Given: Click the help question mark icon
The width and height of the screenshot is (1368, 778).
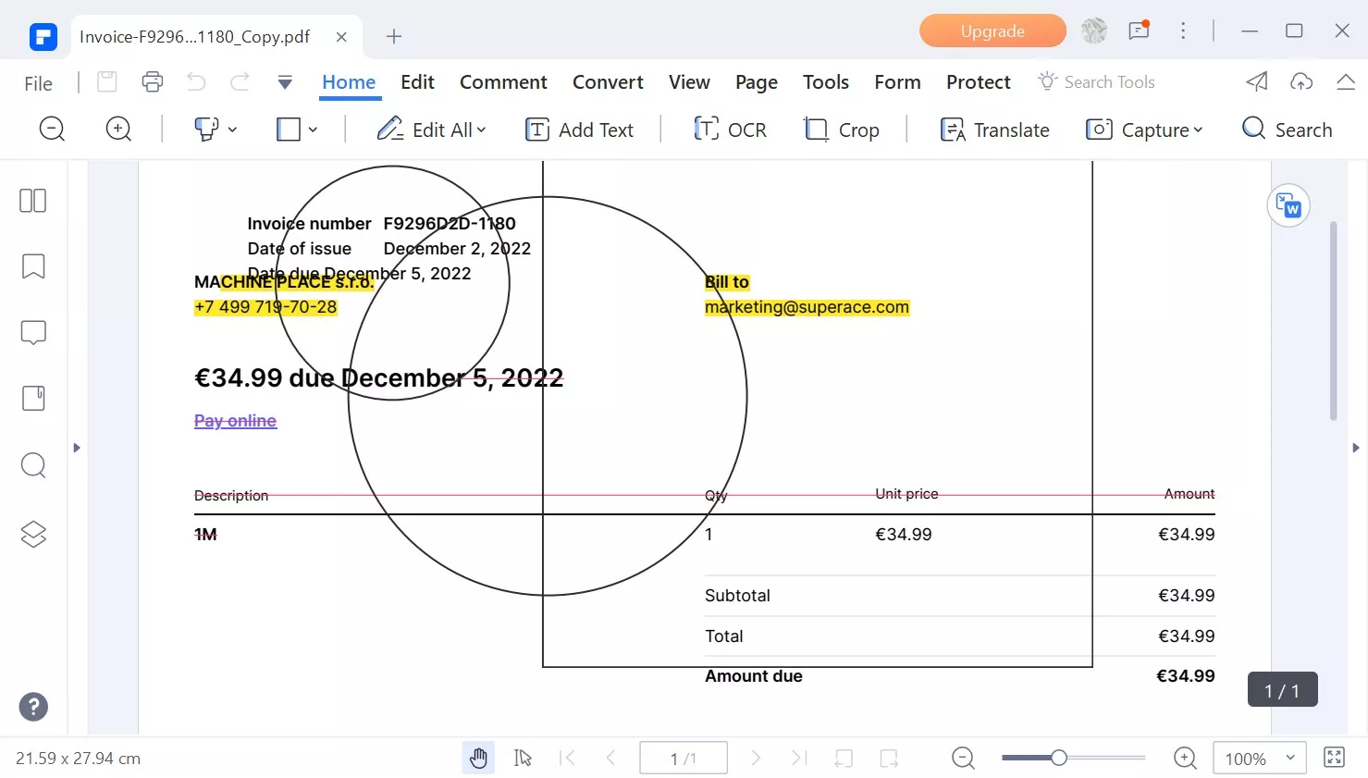Looking at the screenshot, I should pyautogui.click(x=33, y=707).
